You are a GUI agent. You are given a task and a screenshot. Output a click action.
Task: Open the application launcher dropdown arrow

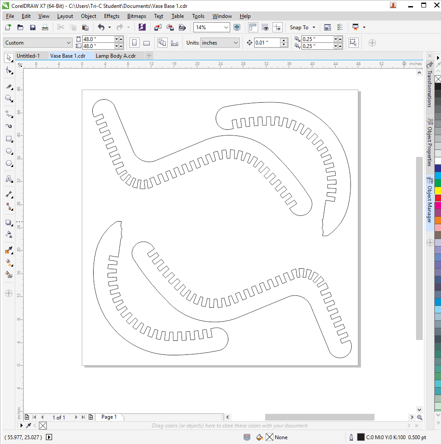(x=364, y=28)
